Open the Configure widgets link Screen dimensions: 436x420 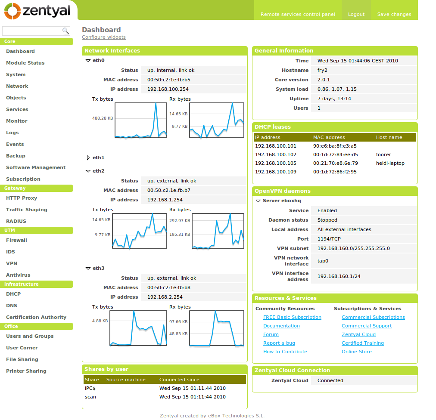(104, 37)
